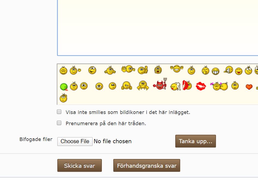This screenshot has height=180, width=258.
Task: Insert the red lips kiss smiley
Action: [x=201, y=86]
